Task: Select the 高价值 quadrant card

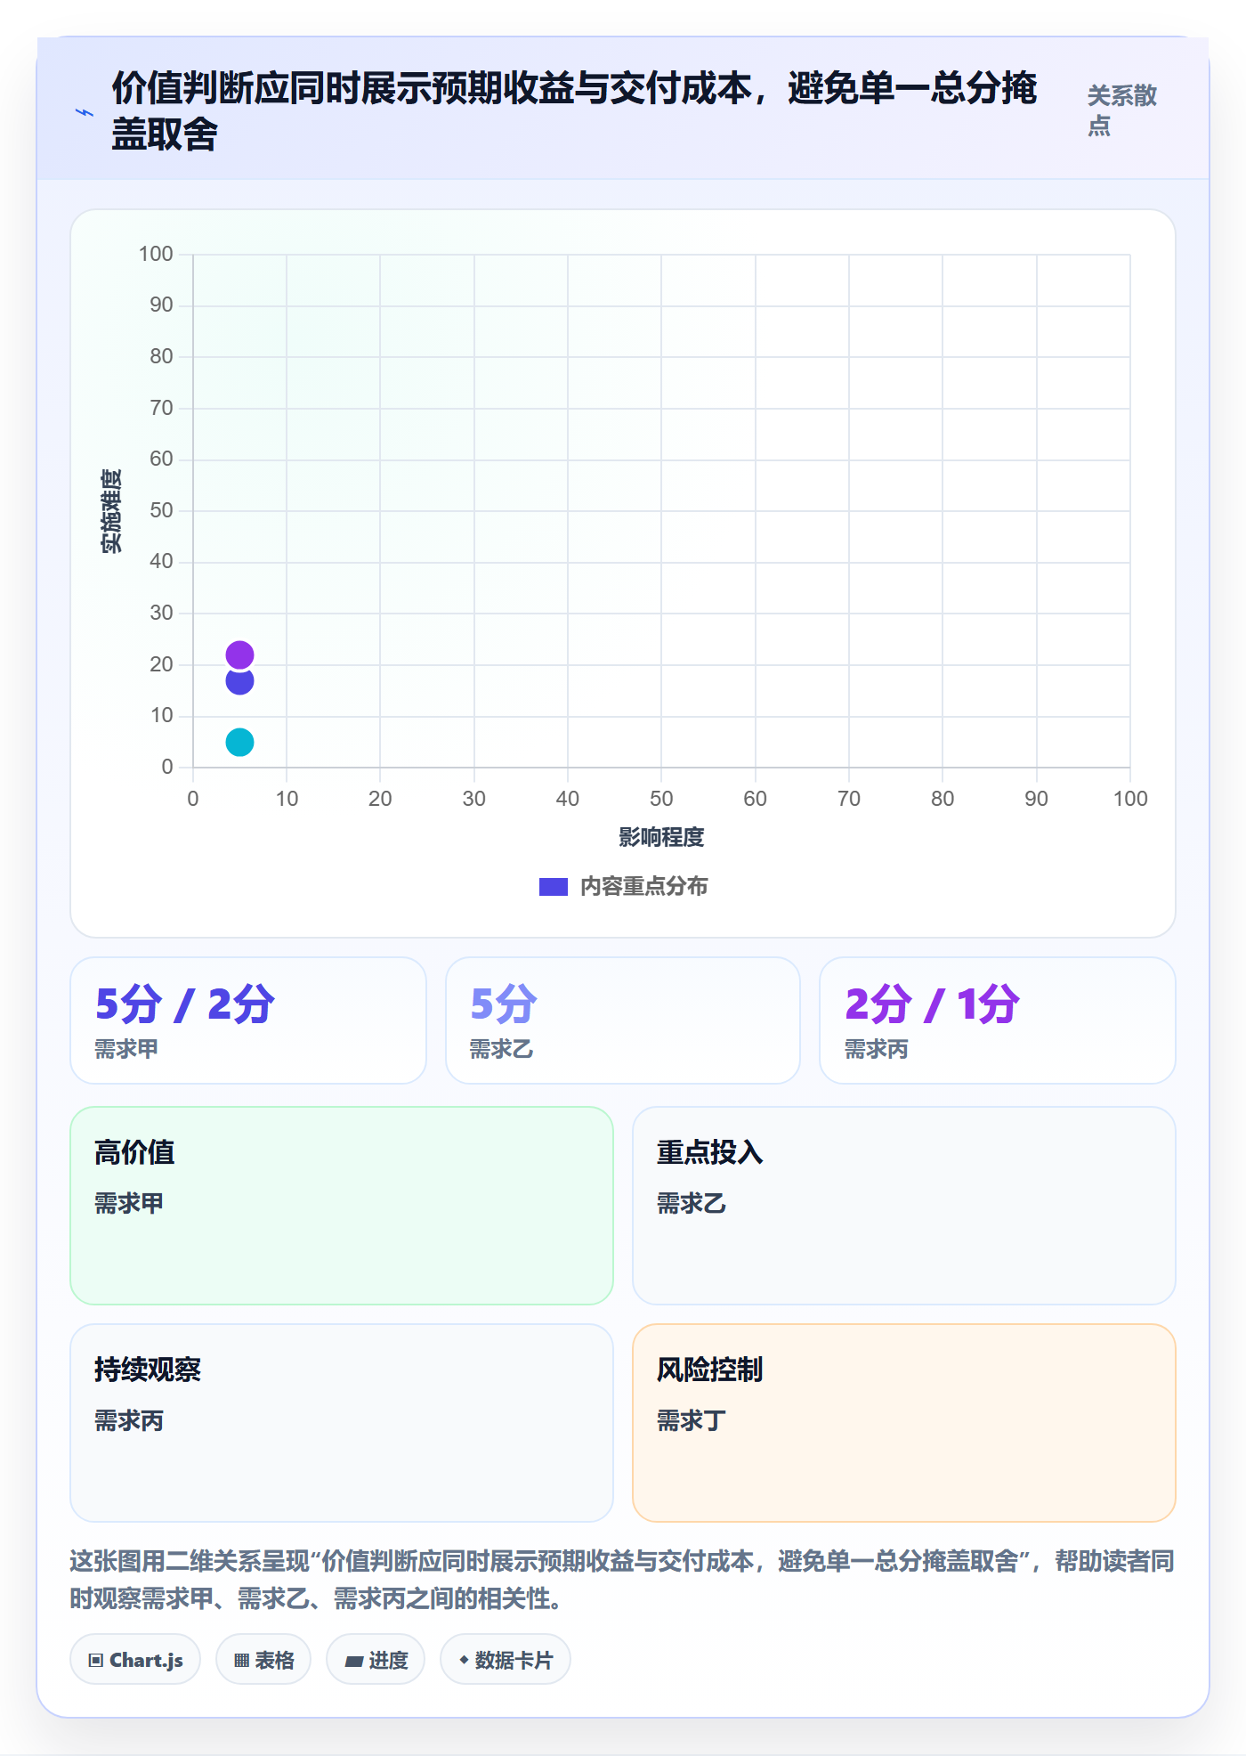Action: (x=342, y=1206)
